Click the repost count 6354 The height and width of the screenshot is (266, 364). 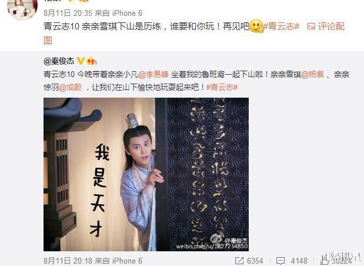coord(255,261)
